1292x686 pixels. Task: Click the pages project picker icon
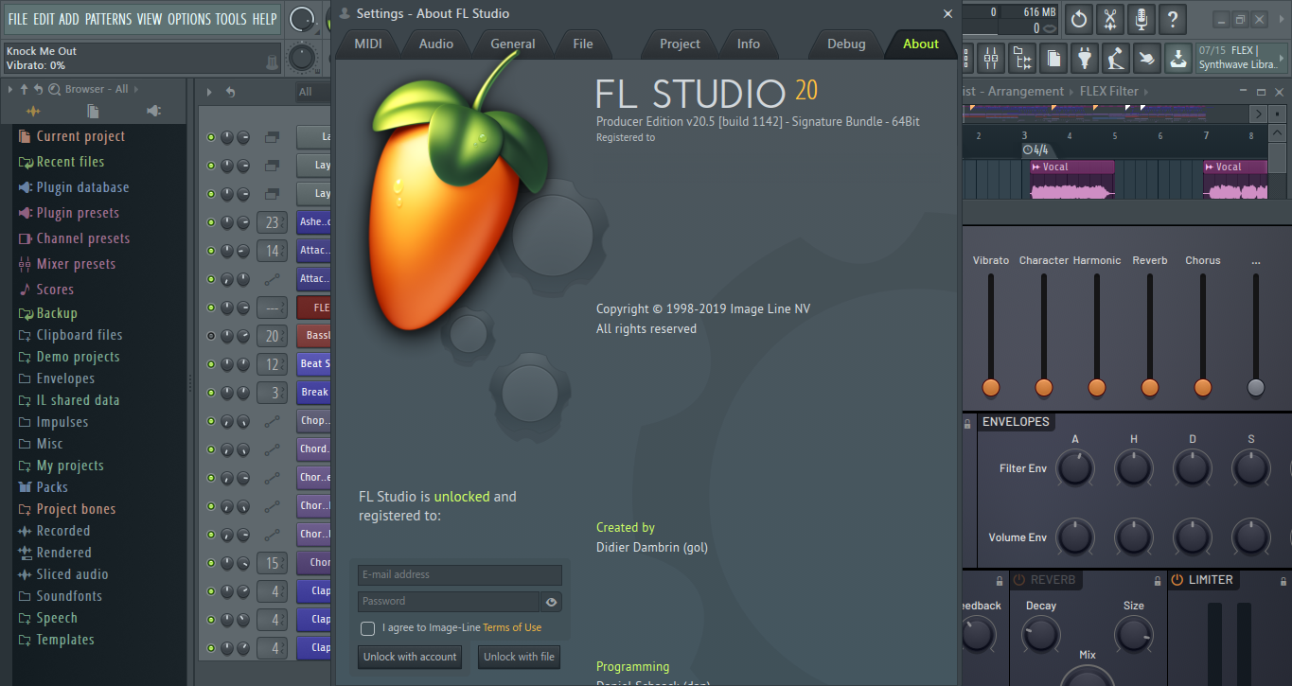point(1053,59)
